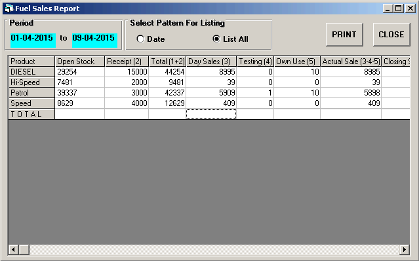The width and height of the screenshot is (419, 261).
Task: Click the Day Sales (3) column header
Action: [x=211, y=61]
